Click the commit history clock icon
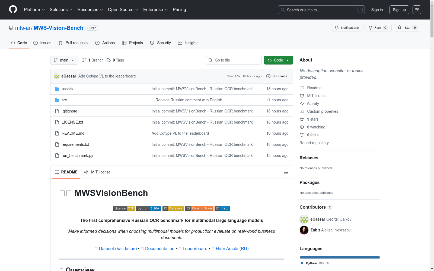This screenshot has height=271, width=434. pyautogui.click(x=268, y=76)
